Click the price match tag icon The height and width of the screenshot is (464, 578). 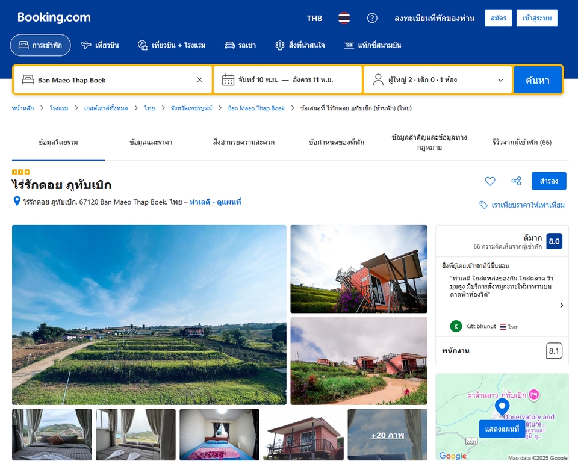point(483,205)
